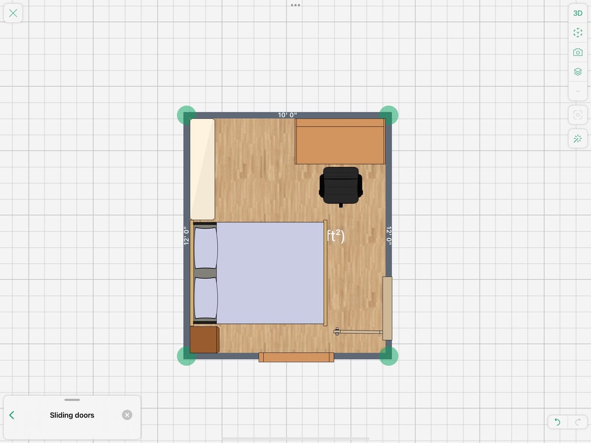Open the AR walkthrough cube icon
Screen dimensions: 591x443
[x=578, y=33]
